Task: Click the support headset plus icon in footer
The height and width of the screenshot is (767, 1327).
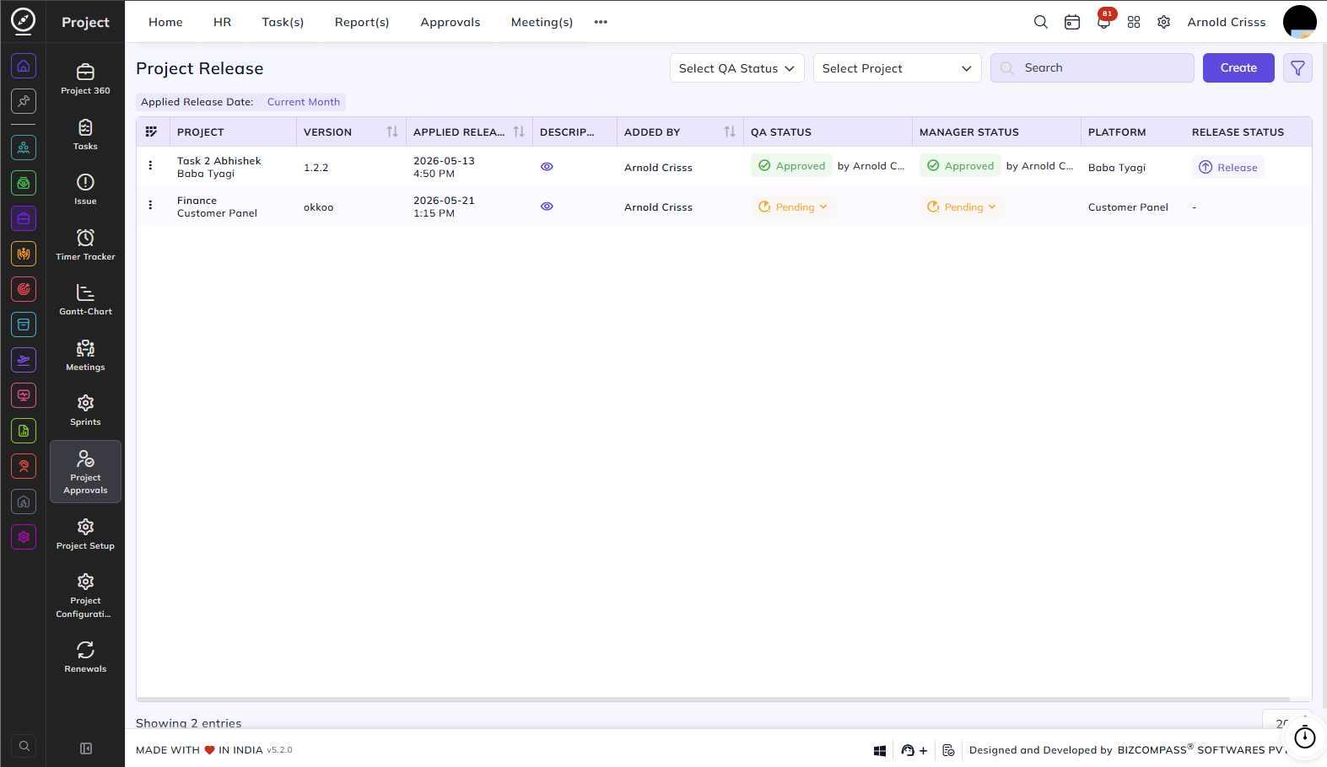Action: click(x=914, y=750)
